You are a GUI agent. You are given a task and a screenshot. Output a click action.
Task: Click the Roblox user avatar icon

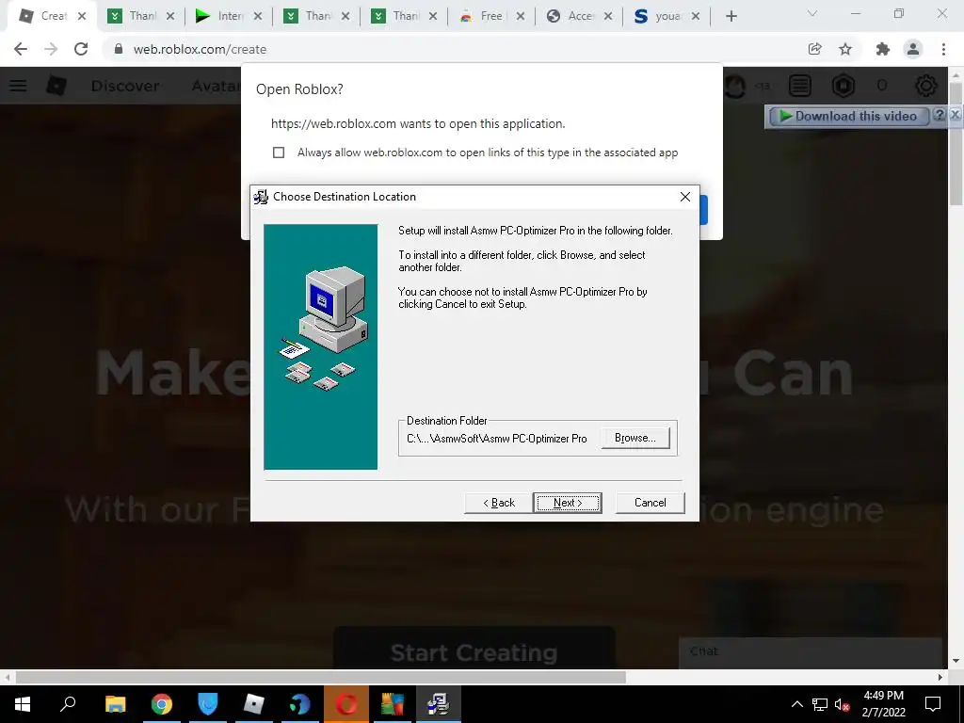click(x=735, y=86)
